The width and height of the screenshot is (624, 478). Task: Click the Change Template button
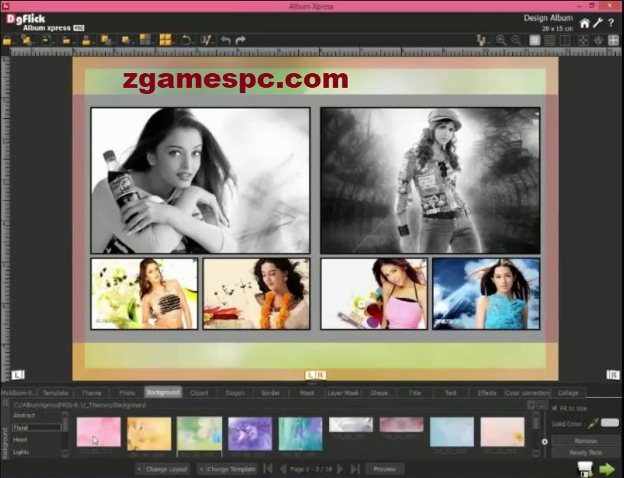(228, 469)
